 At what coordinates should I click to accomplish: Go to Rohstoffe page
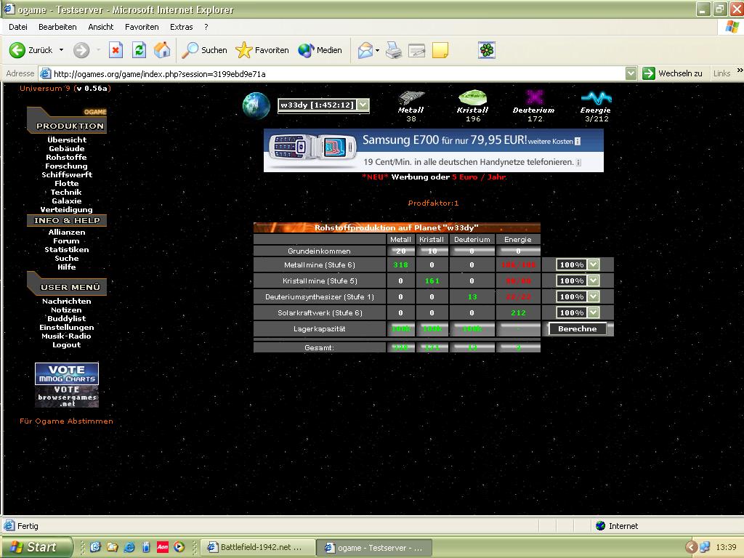coord(66,157)
